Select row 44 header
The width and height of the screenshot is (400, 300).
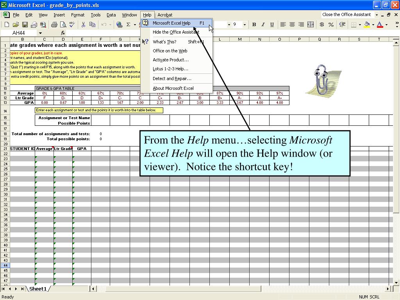point(5,265)
